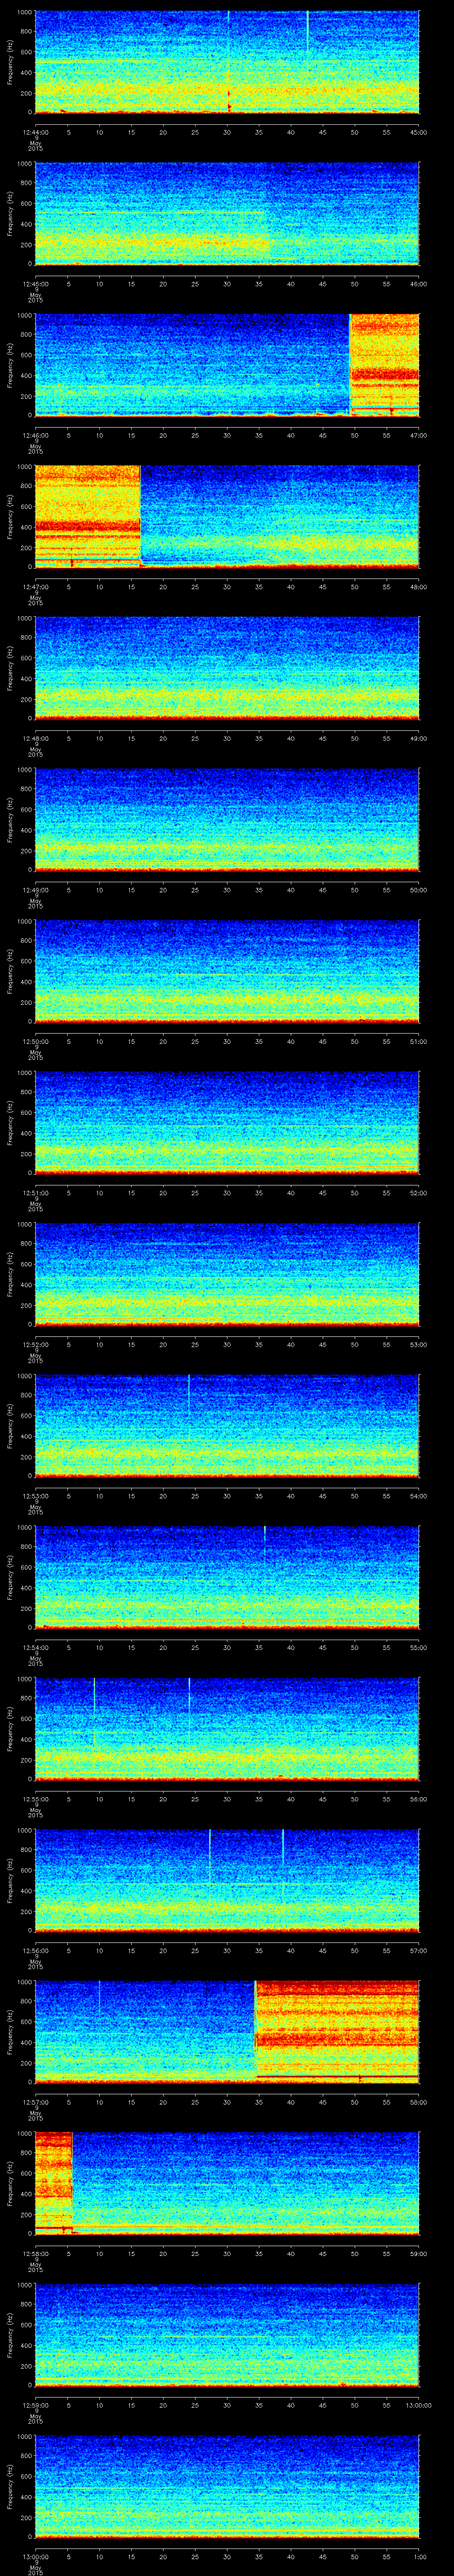
Task: Select the spectrogram plot beginning at 12:44:00
Action: click(227, 62)
